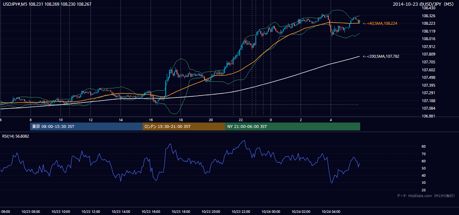Click price axis label 107.602
This screenshot has height=215, width=459.
(x=429, y=70)
